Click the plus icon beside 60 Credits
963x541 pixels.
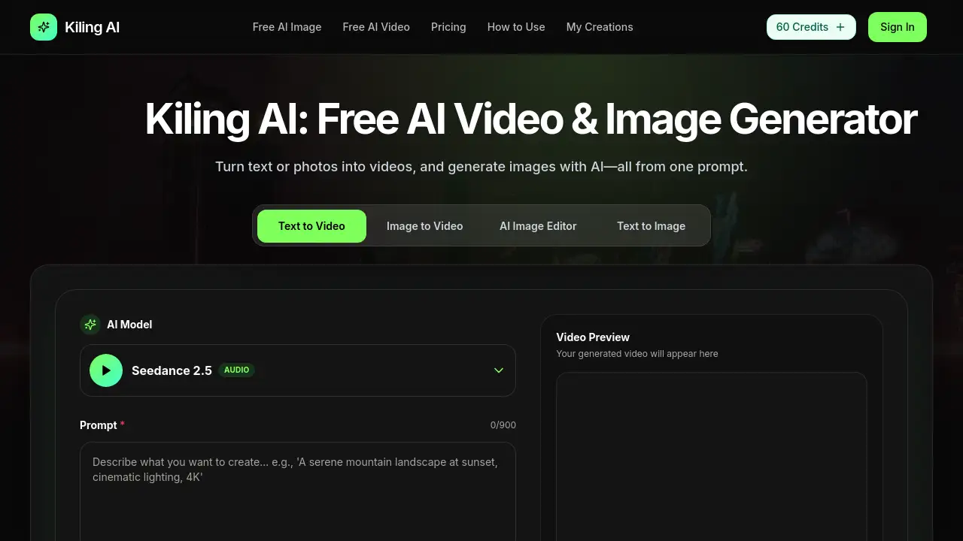point(840,27)
